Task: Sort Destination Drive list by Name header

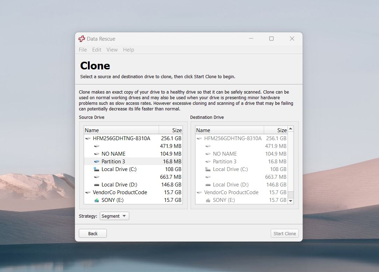Action: pyautogui.click(x=230, y=130)
